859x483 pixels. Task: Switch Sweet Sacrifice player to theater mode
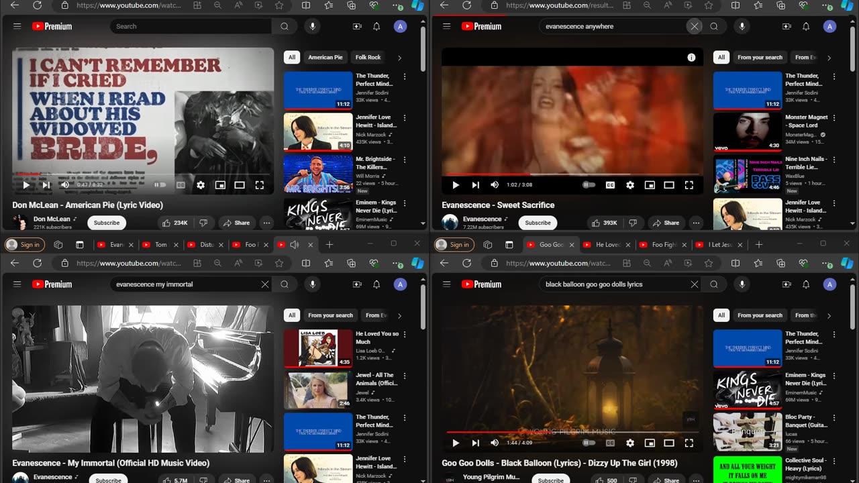pyautogui.click(x=669, y=185)
